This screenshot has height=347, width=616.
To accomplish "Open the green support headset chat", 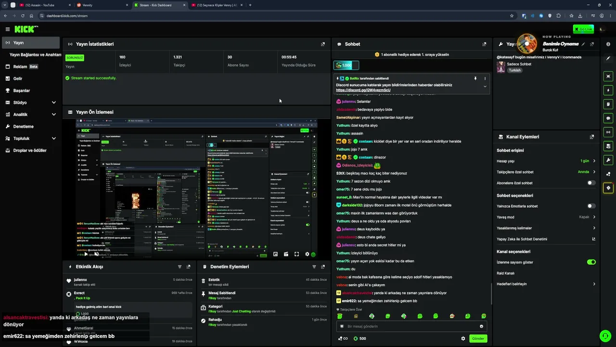I will (x=605, y=335).
